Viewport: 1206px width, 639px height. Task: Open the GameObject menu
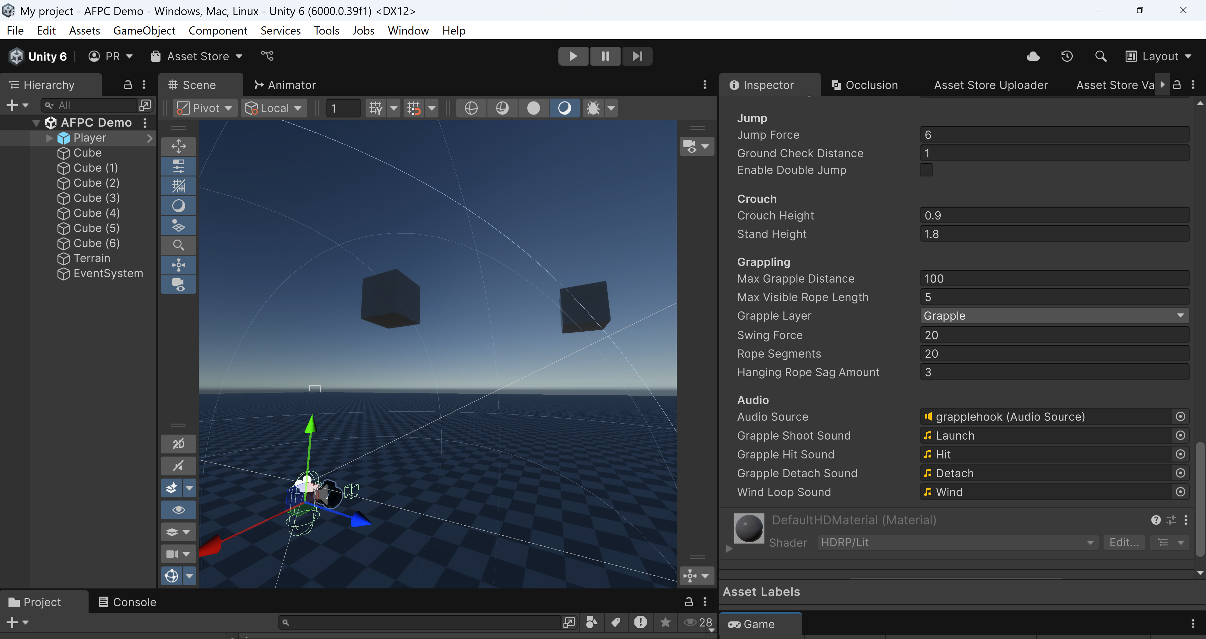coord(144,30)
